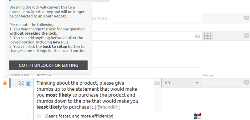
Task: Open the HB dropdown menu
Action: click(x=182, y=83)
